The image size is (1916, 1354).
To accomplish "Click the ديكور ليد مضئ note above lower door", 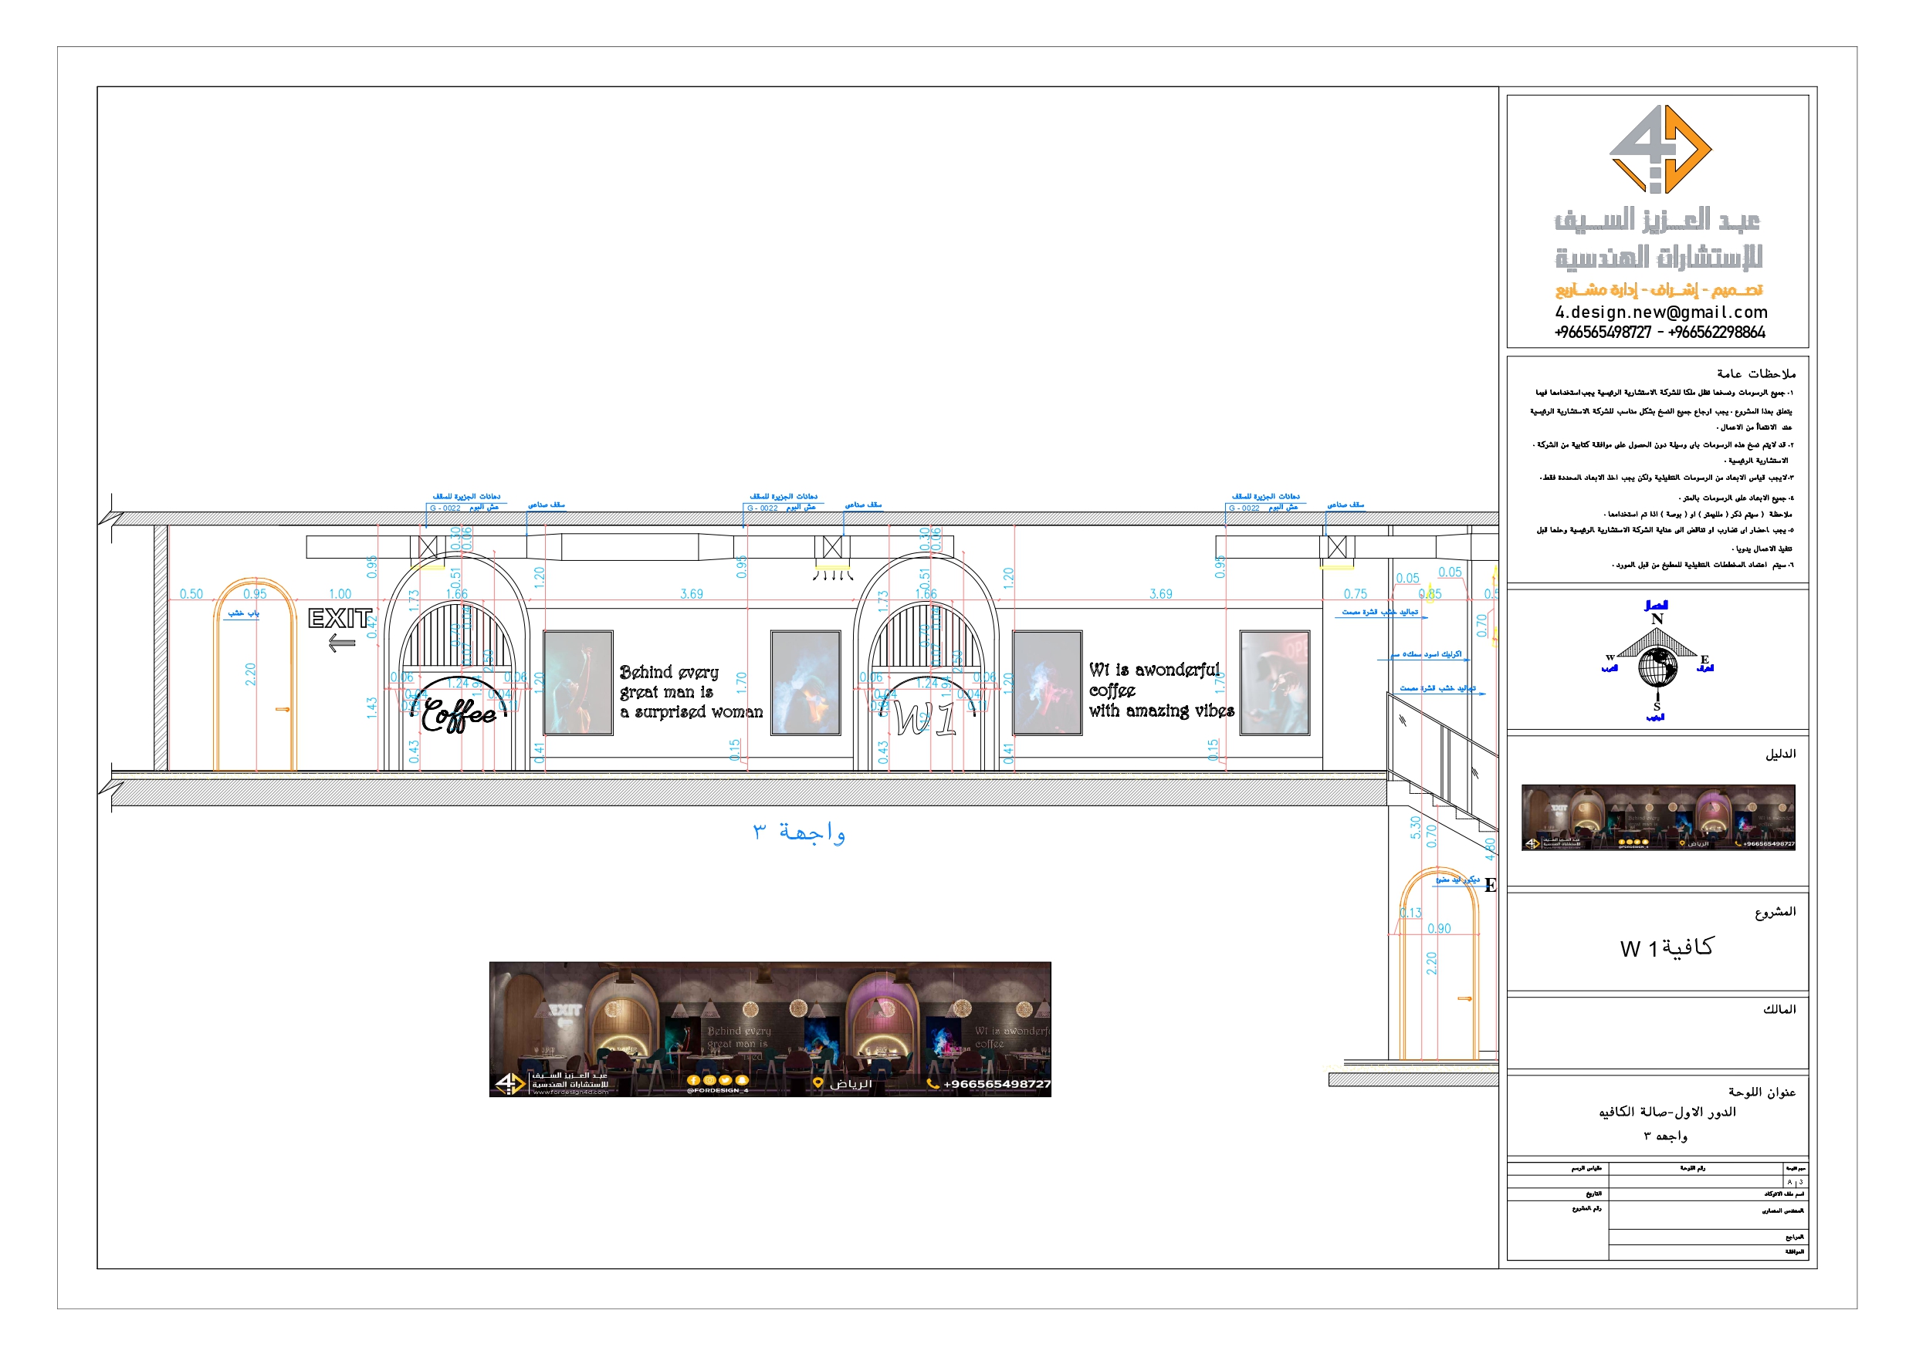I will pos(1457,880).
